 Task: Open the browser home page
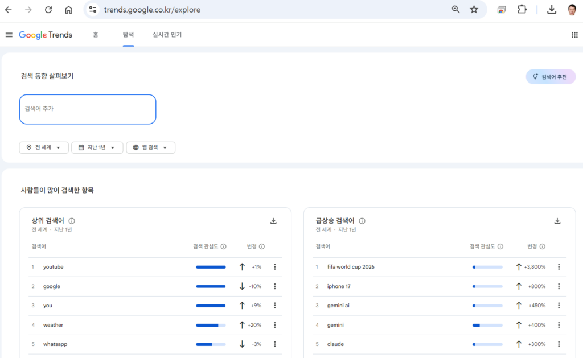tap(68, 10)
